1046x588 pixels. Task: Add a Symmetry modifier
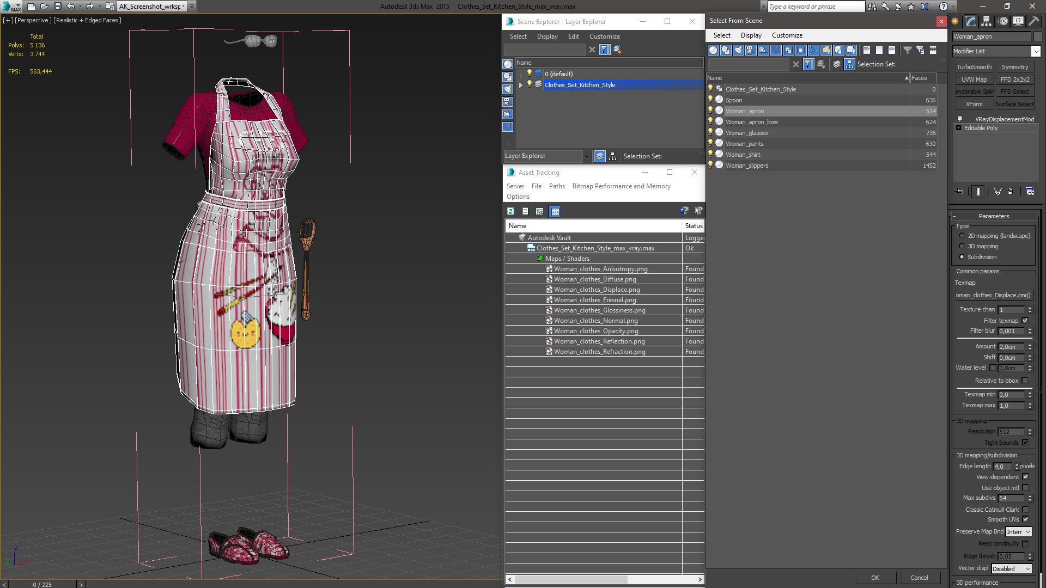(1015, 67)
